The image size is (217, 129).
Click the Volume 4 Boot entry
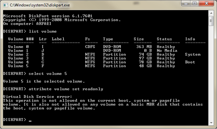coord(190,62)
